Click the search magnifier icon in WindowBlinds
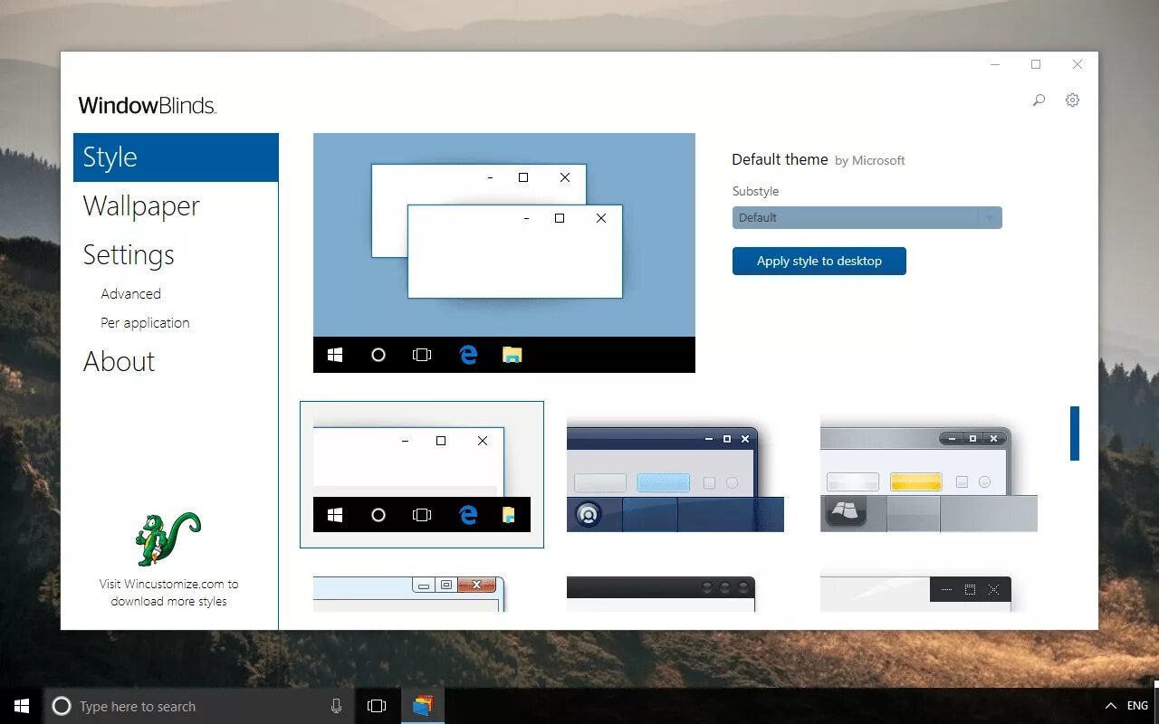Image resolution: width=1159 pixels, height=724 pixels. point(1039,100)
